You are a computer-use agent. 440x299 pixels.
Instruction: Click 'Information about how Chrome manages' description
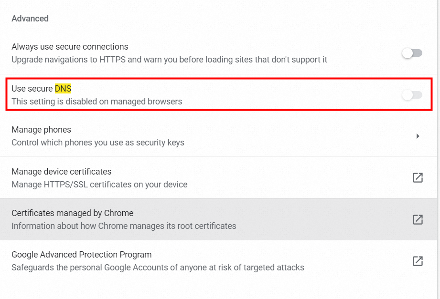tap(124, 226)
